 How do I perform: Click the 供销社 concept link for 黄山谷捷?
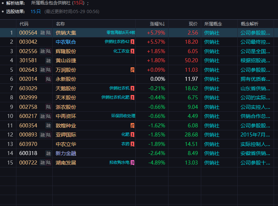click(212, 61)
